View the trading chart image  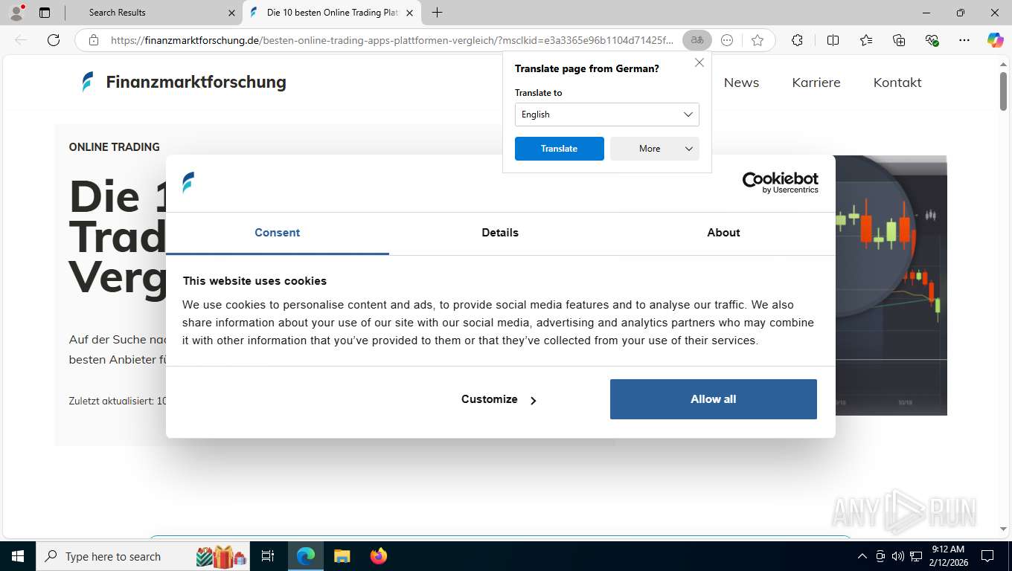tap(891, 285)
